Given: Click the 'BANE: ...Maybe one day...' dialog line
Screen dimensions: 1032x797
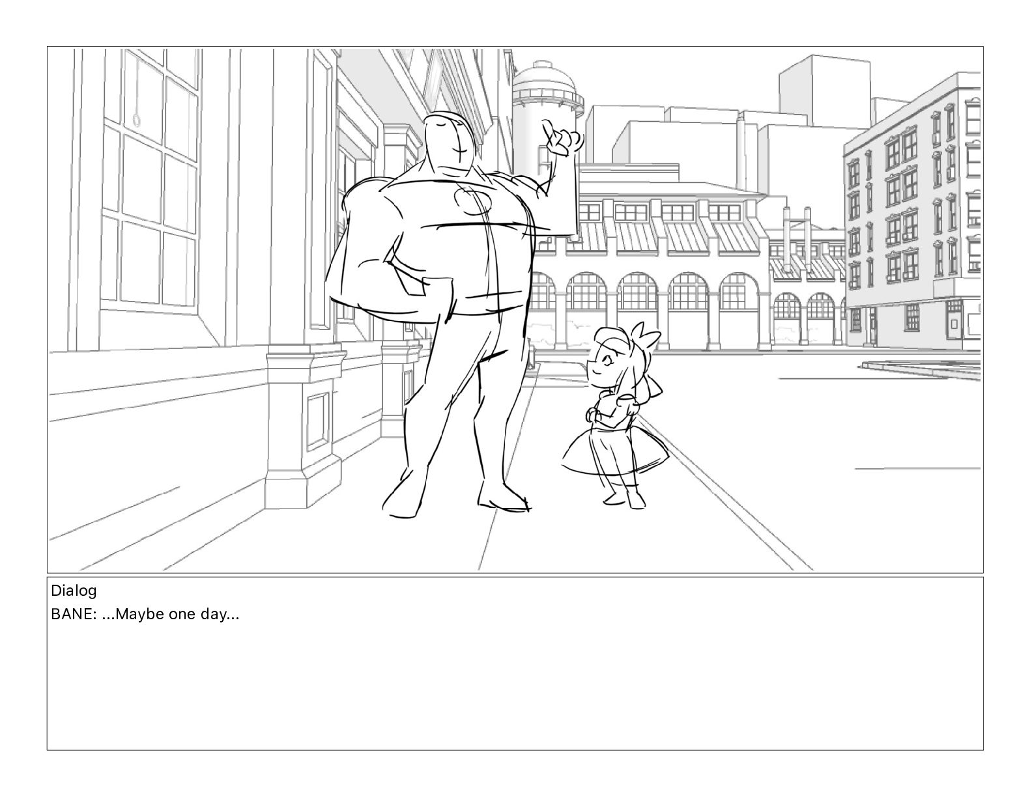Looking at the screenshot, I should [x=145, y=614].
